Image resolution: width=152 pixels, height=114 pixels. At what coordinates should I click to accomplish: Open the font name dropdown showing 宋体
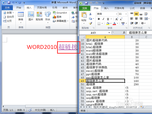click(x=117, y=14)
